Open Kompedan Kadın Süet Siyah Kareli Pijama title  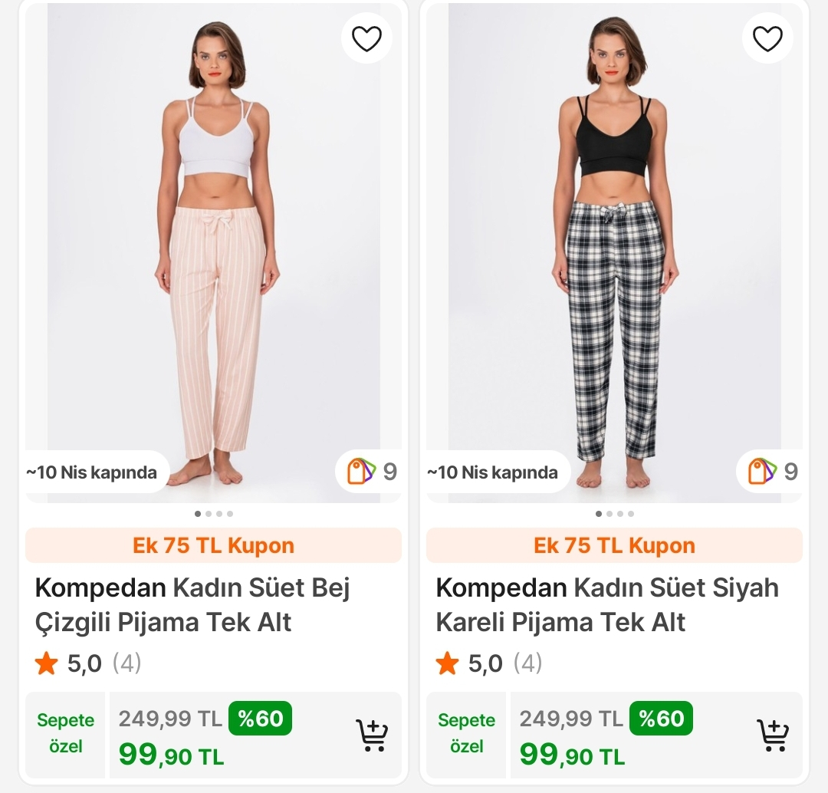click(607, 605)
